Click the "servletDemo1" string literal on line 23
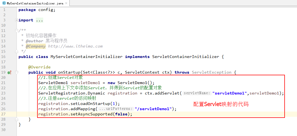This screenshot has width=297, height=136. [x=230, y=93]
